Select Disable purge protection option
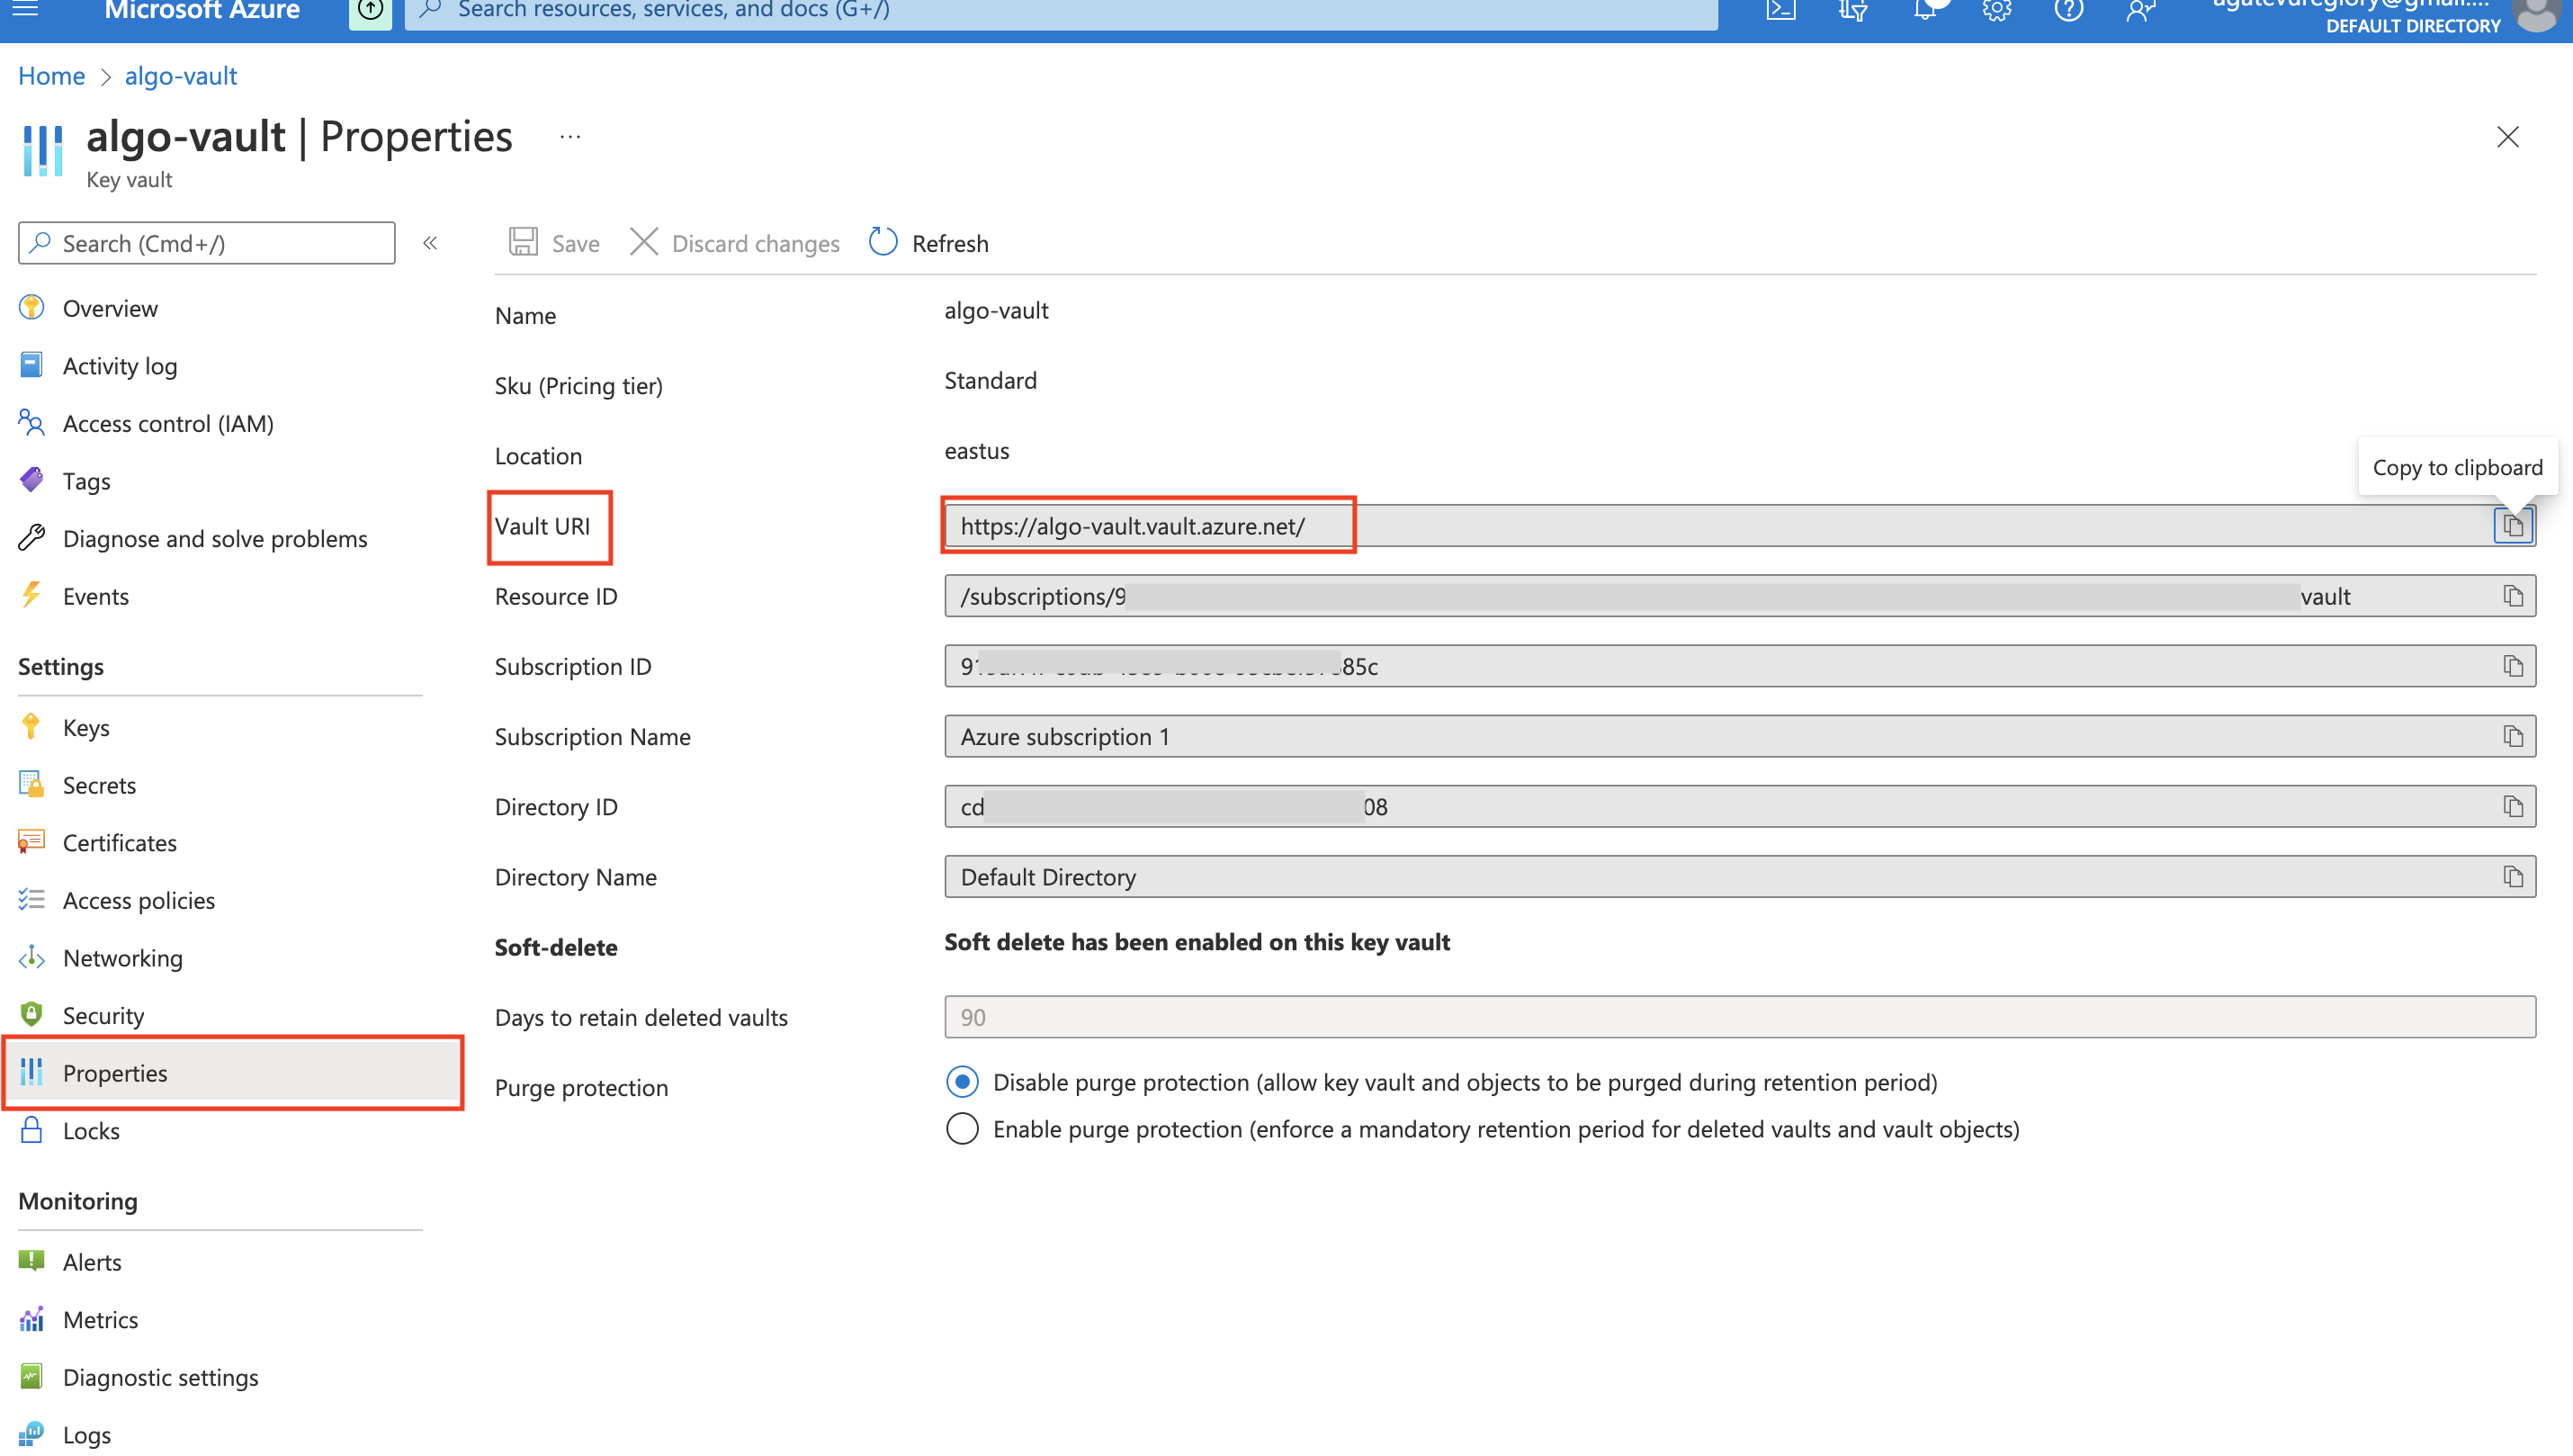This screenshot has height=1456, width=2573. click(x=962, y=1082)
